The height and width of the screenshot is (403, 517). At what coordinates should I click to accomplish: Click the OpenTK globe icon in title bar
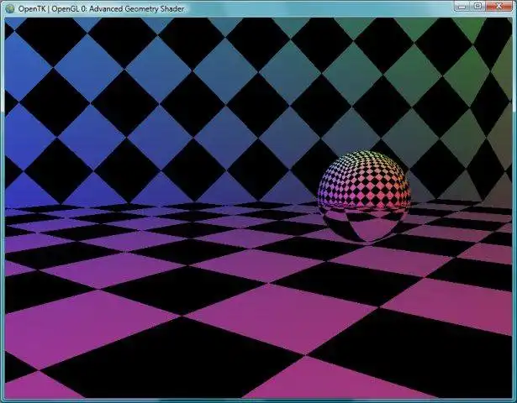[x=10, y=8]
